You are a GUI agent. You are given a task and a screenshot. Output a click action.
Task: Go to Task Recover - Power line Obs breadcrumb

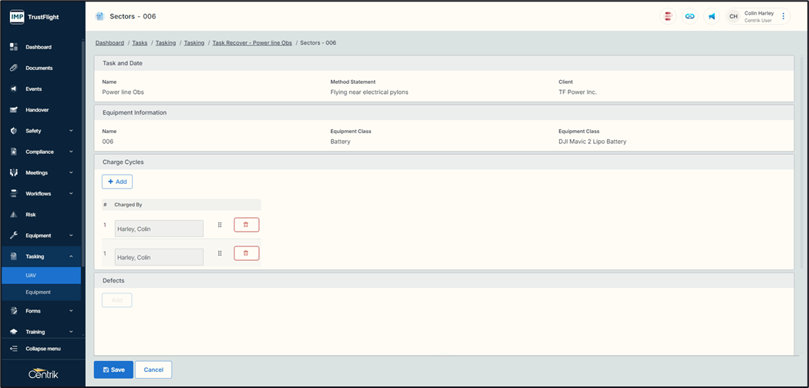pos(251,43)
